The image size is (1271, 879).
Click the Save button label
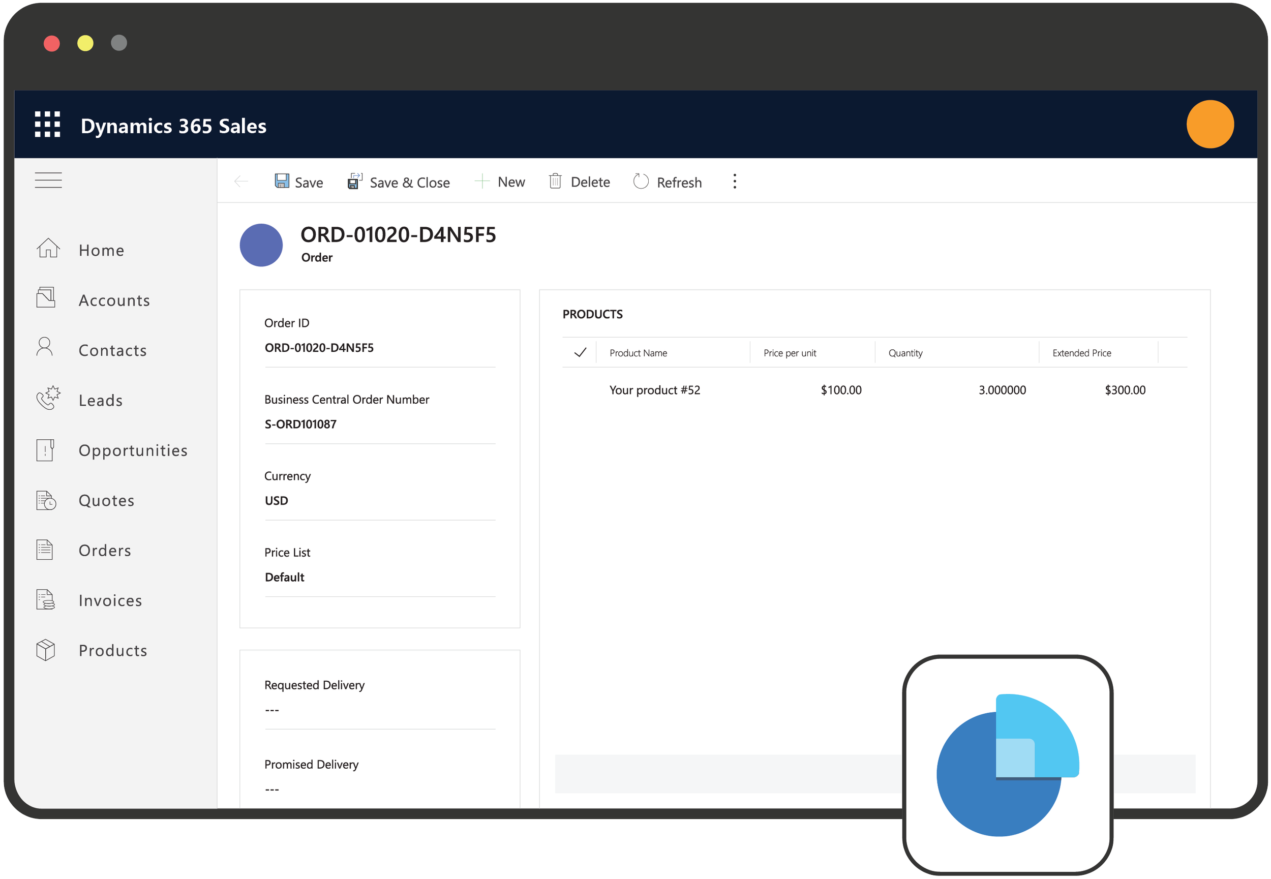pyautogui.click(x=309, y=183)
